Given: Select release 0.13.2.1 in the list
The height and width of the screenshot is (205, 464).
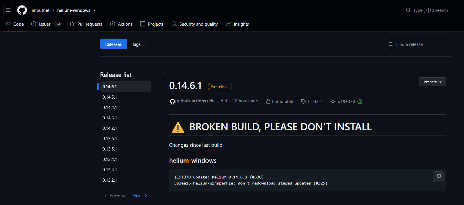Looking at the screenshot, I should coord(125,180).
